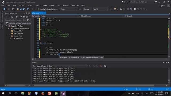The image size is (171, 96).
Task: Click the account avatar icon beside Sign in
Action: pos(169,6)
